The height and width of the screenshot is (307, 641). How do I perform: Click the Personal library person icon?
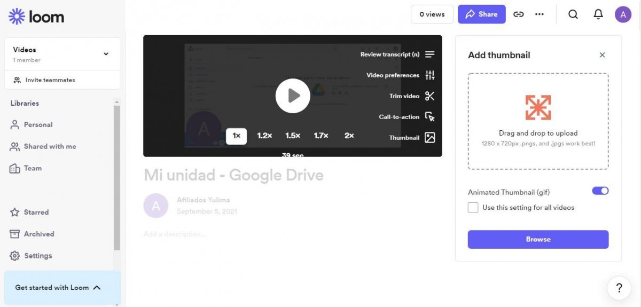(15, 124)
